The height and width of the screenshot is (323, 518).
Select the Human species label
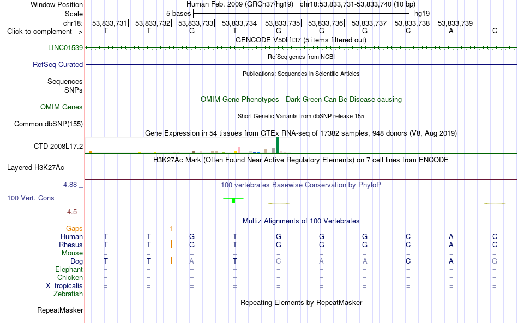click(71, 236)
